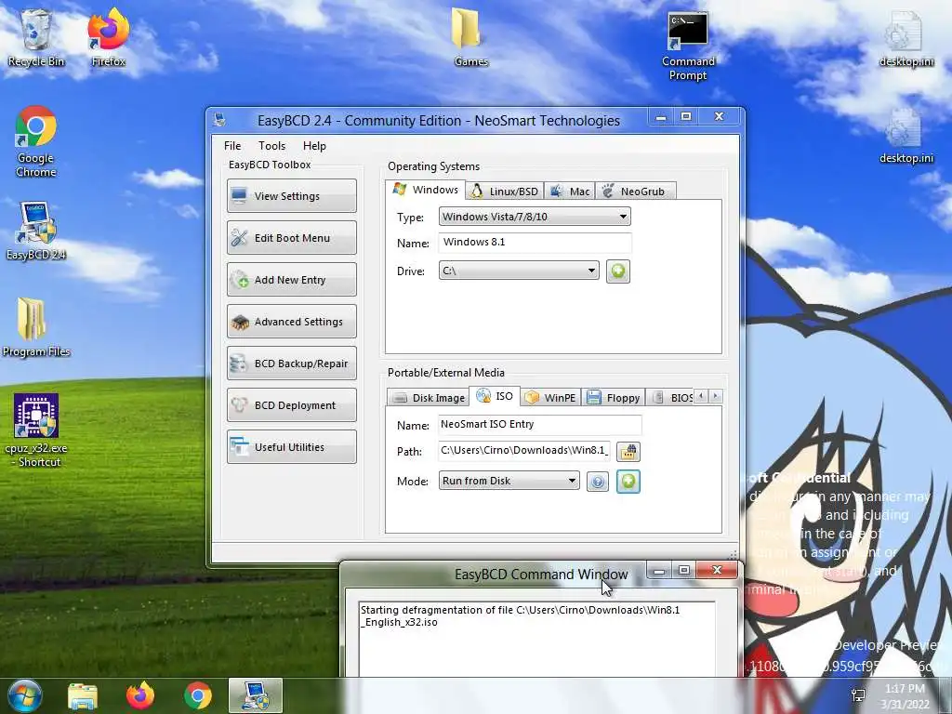Open Advanced Settings page

(x=291, y=322)
